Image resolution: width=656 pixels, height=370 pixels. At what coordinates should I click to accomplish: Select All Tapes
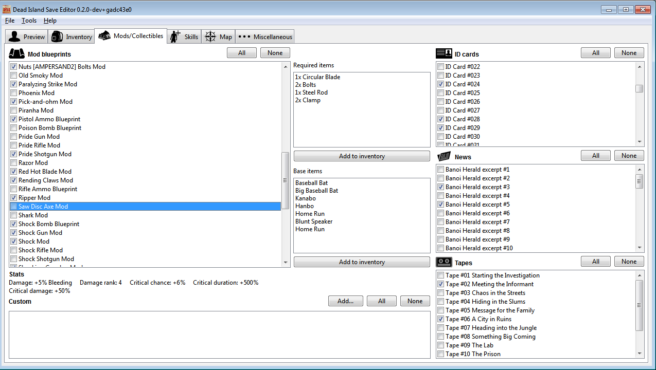click(x=596, y=262)
